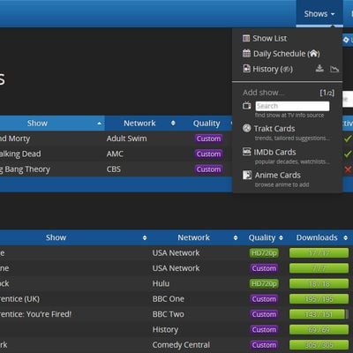This screenshot has width=353, height=353.
Task: Click red X status in CBS row
Action: [x=348, y=169]
